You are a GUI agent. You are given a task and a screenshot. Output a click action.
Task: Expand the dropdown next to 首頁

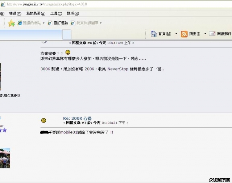pos(176,34)
